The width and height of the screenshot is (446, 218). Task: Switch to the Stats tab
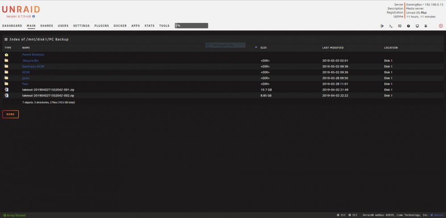point(149,26)
